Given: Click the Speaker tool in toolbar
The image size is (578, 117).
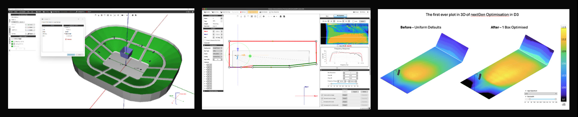Looking at the screenshot, I should pyautogui.click(x=207, y=12).
